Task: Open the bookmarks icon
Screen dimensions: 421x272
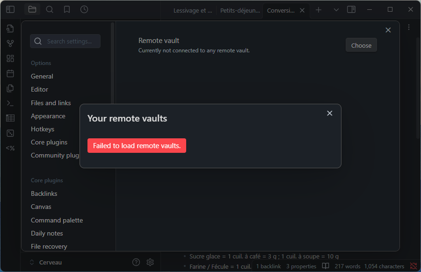Action: pyautogui.click(x=67, y=9)
